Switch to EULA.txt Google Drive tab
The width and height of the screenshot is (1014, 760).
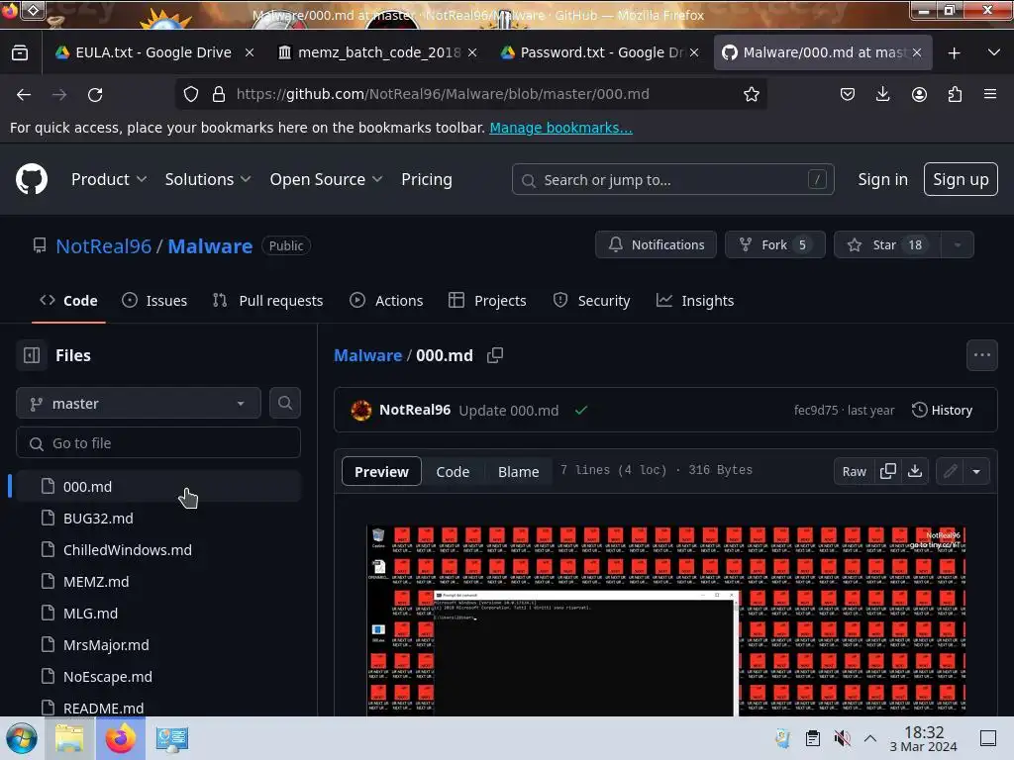tap(143, 53)
